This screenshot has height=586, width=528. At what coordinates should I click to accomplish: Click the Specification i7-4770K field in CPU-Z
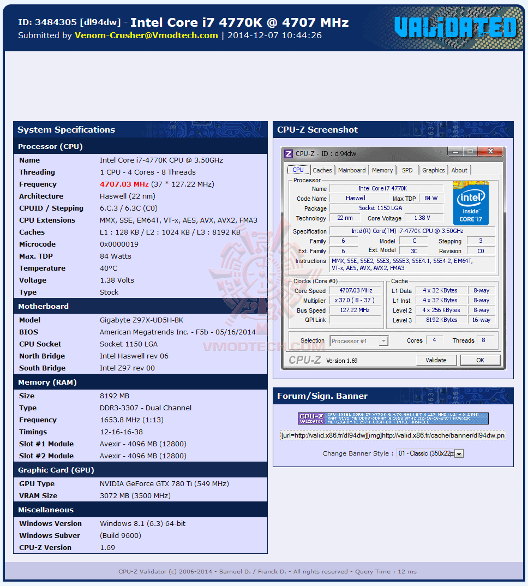pyautogui.click(x=412, y=231)
